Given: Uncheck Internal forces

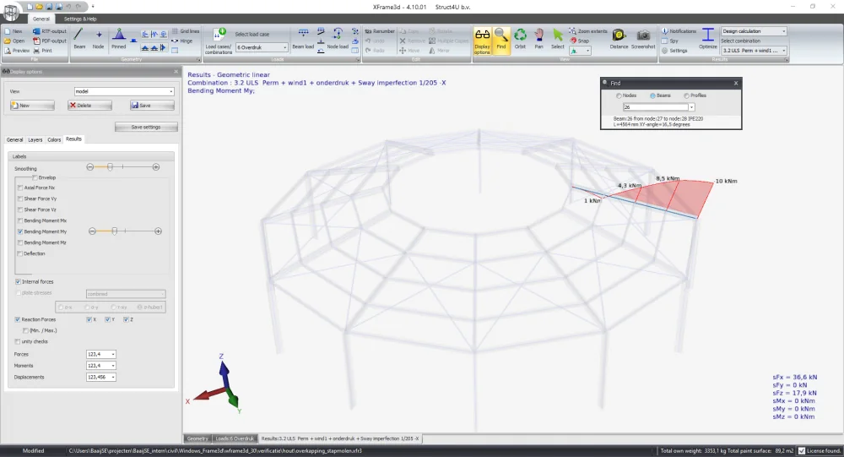Looking at the screenshot, I should pos(18,281).
